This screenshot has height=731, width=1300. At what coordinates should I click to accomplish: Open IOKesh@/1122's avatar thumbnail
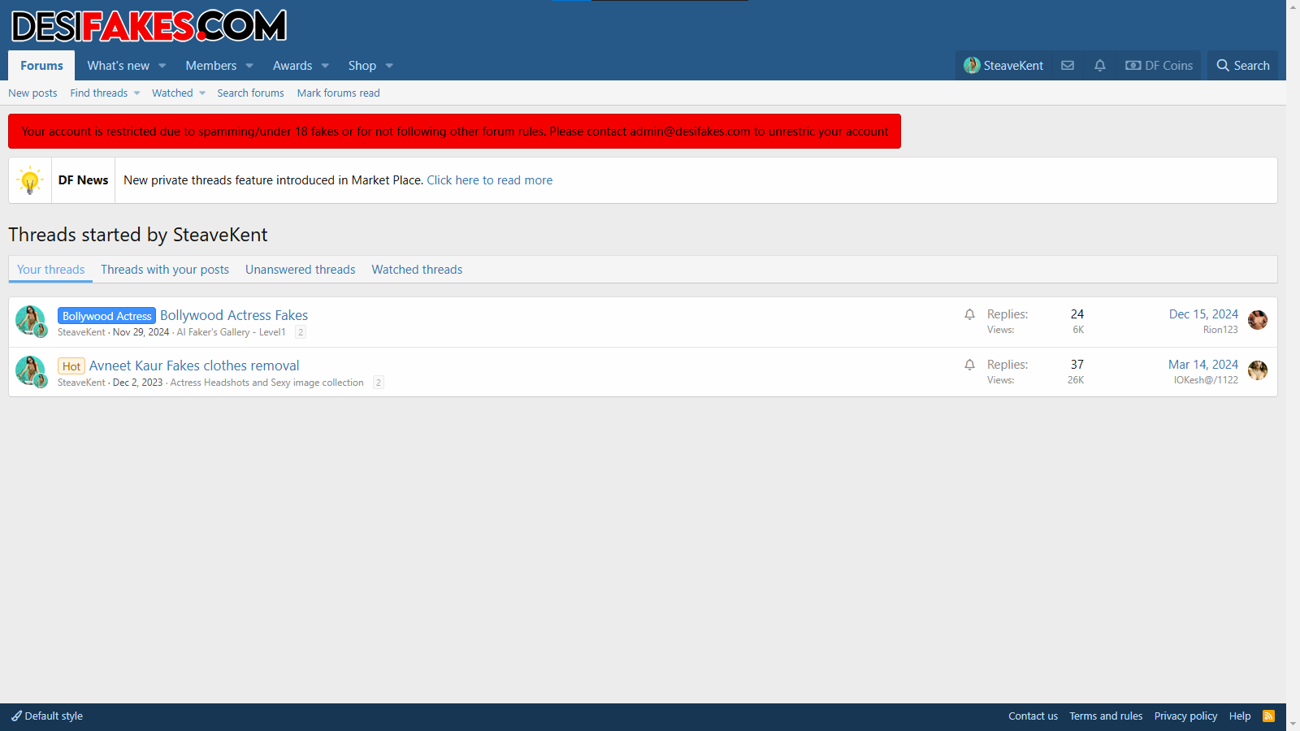click(1258, 370)
